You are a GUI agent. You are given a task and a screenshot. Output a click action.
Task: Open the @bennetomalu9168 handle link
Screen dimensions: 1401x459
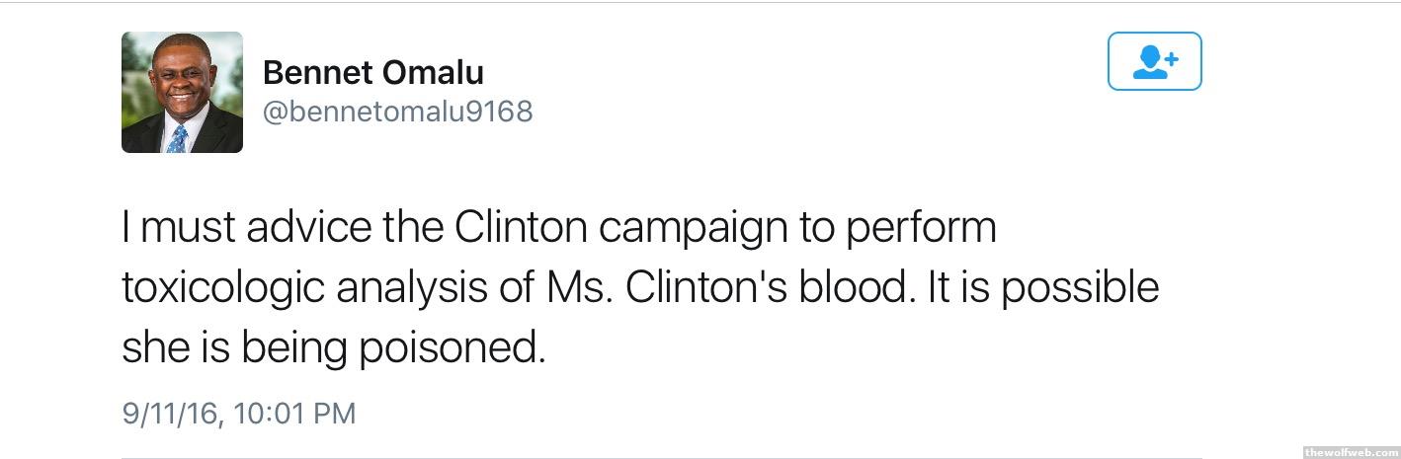(397, 112)
